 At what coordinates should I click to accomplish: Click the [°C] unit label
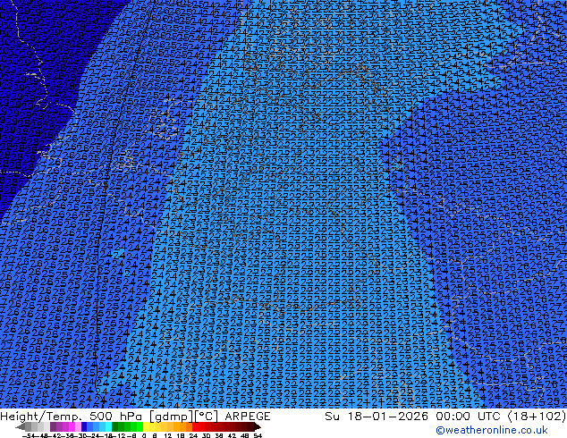tap(206, 417)
